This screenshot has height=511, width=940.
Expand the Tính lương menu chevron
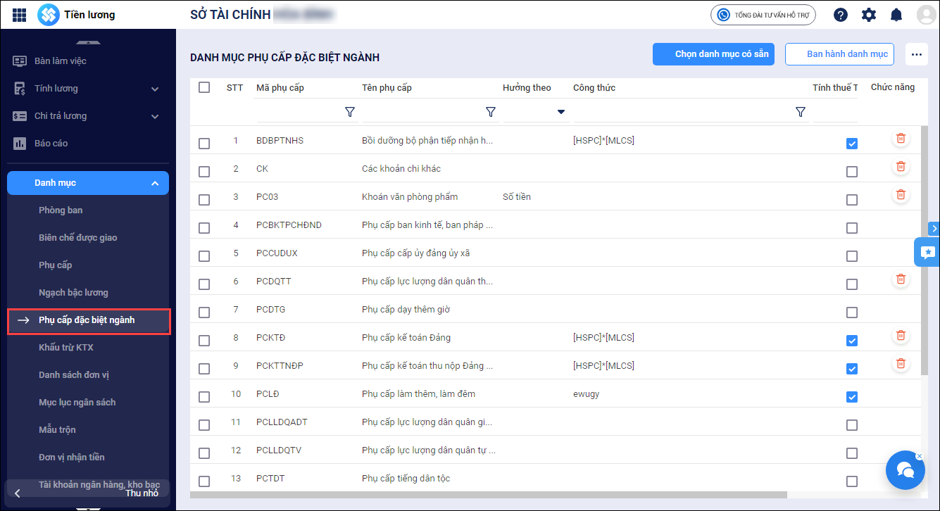pos(155,89)
